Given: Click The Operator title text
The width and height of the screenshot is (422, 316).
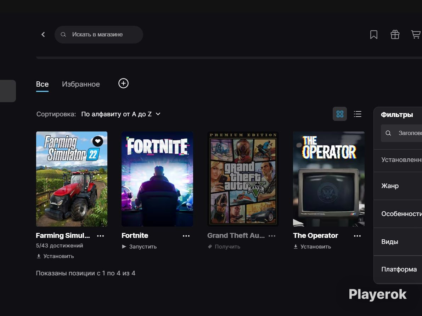Looking at the screenshot, I should tap(315, 235).
